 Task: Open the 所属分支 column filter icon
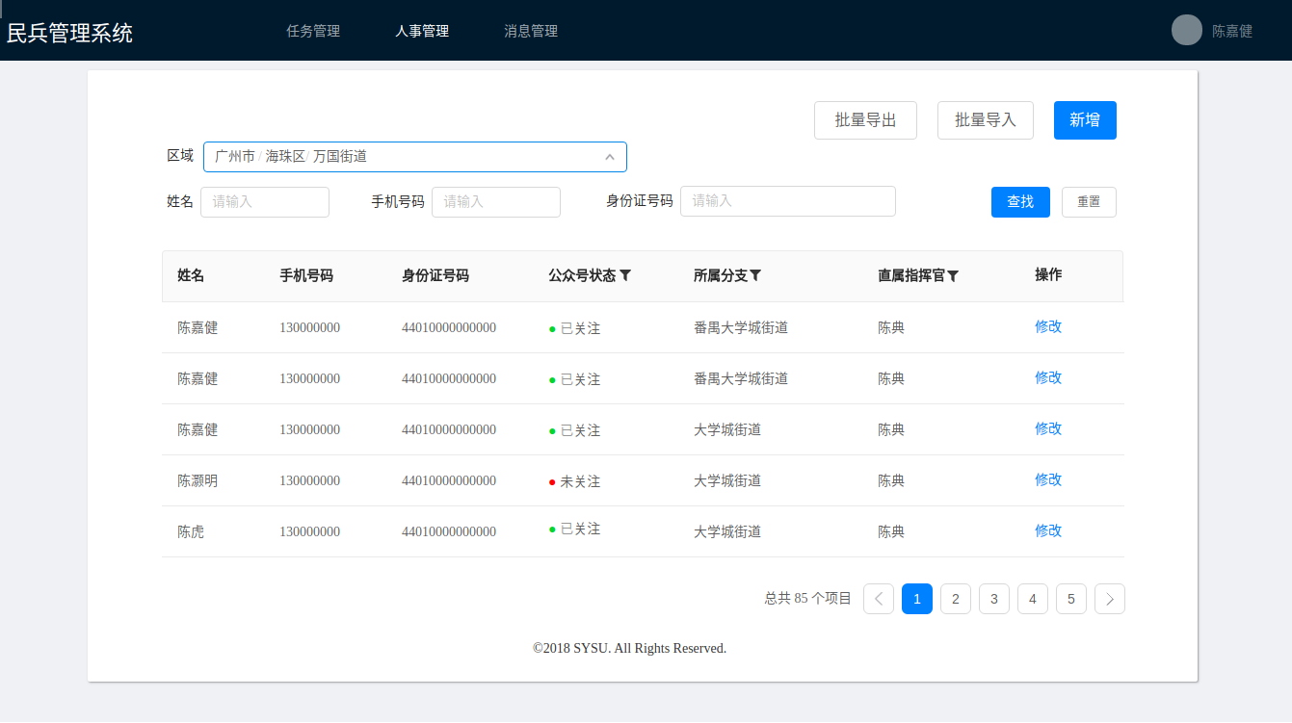(x=755, y=275)
